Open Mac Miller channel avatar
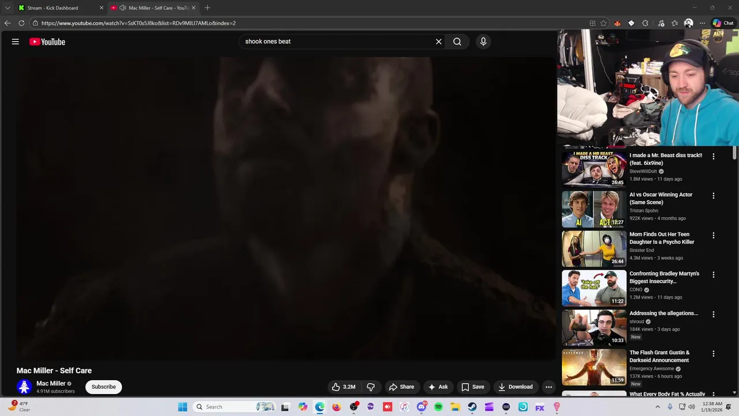739x416 pixels. tap(24, 387)
